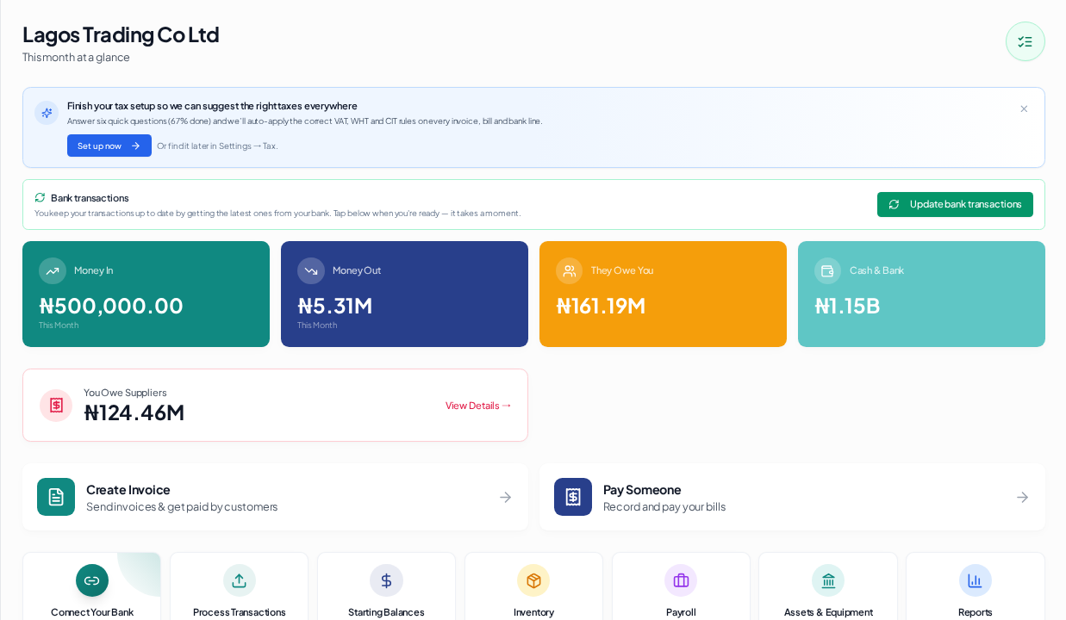
Task: Click the Reports label
Action: click(x=976, y=612)
